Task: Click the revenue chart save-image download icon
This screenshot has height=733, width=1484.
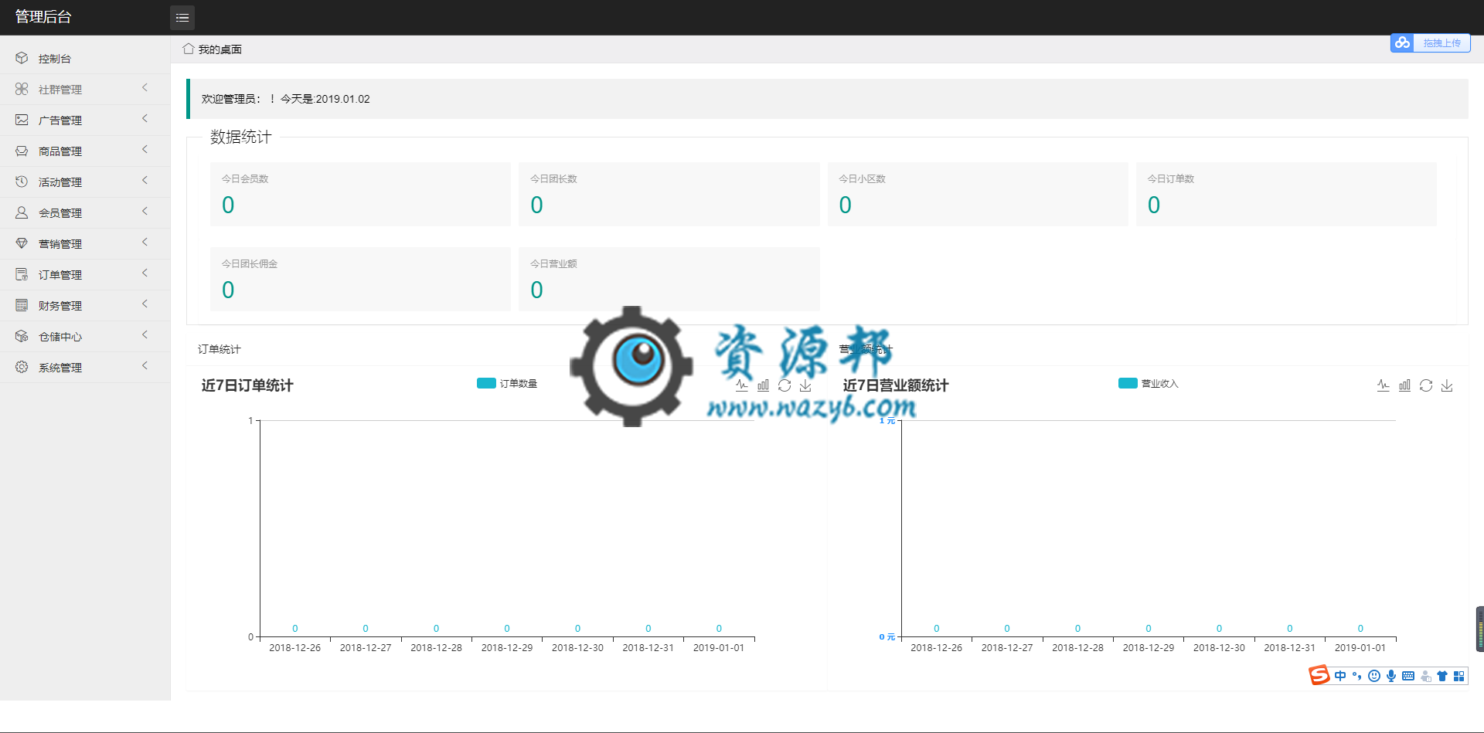Action: coord(1447,385)
